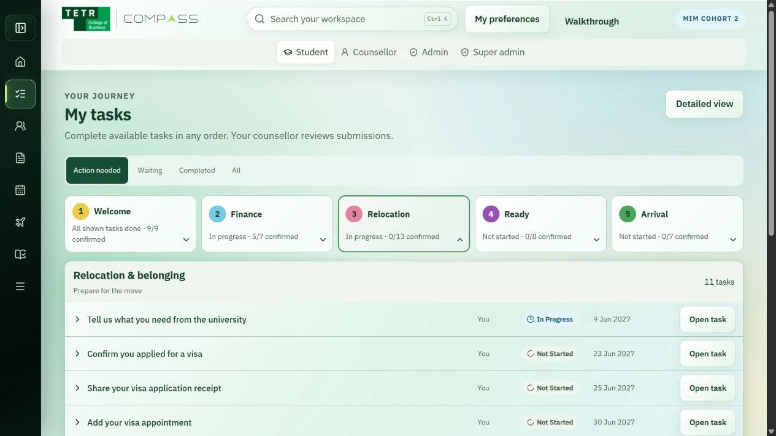Switch to the Student role tab
Screen dimensions: 776x436
(305, 52)
